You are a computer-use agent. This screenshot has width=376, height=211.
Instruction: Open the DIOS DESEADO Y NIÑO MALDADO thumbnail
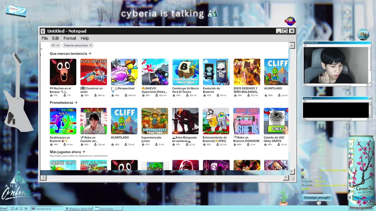click(x=247, y=72)
